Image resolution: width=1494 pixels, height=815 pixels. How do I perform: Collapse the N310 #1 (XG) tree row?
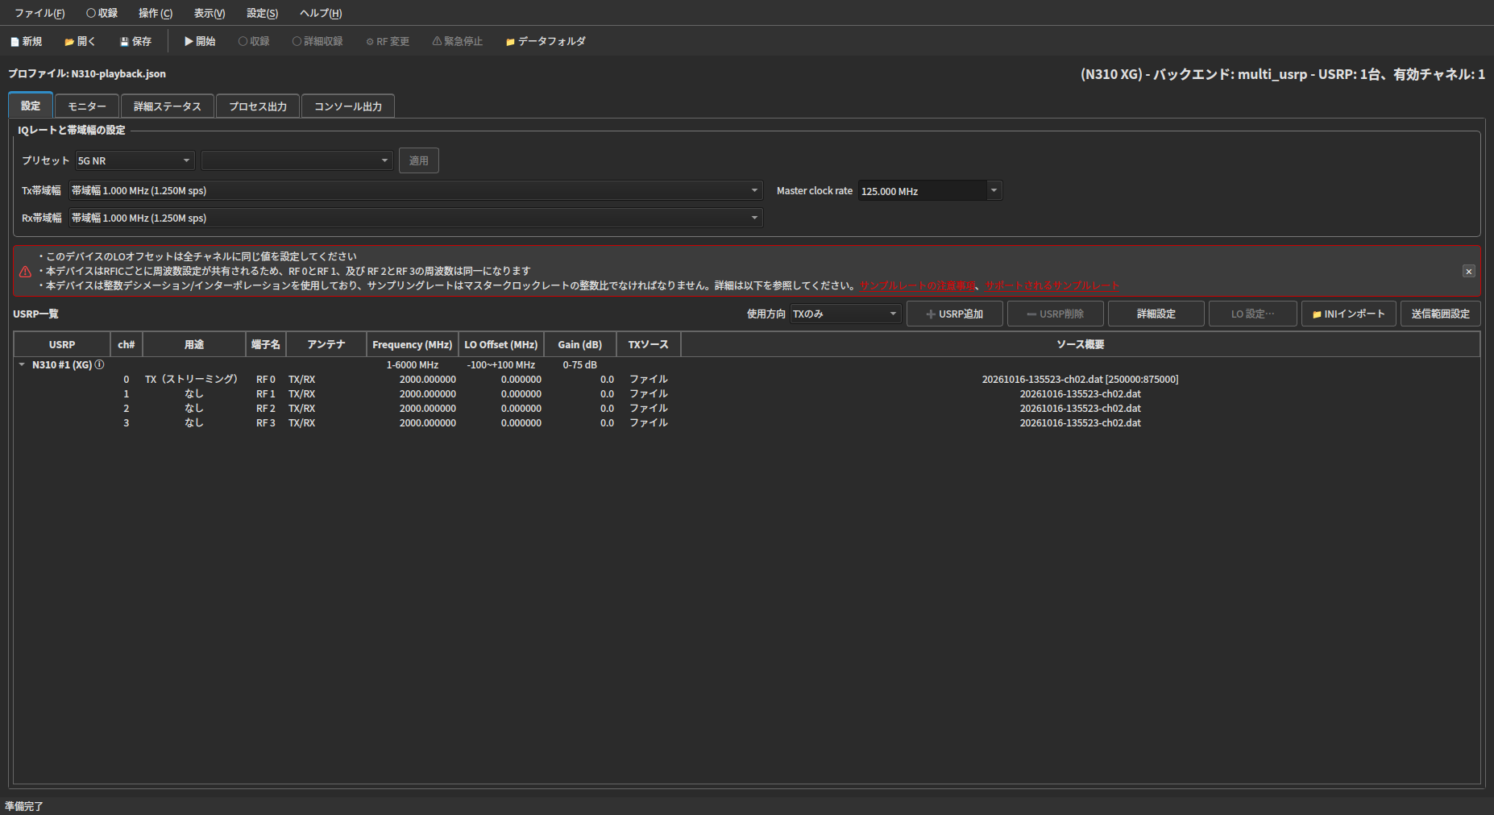coord(22,364)
